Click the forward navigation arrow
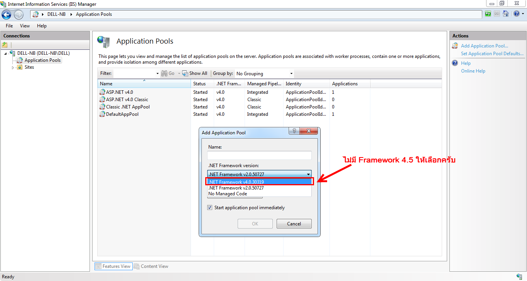This screenshot has width=527, height=281. 19,15
